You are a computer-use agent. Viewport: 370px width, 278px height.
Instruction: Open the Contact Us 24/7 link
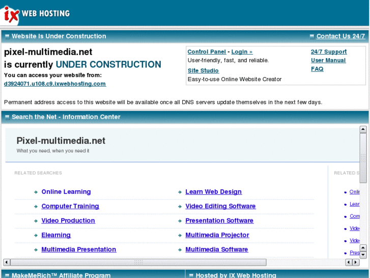point(340,36)
